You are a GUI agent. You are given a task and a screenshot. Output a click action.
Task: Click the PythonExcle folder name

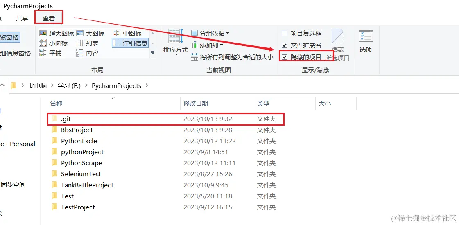(79, 141)
